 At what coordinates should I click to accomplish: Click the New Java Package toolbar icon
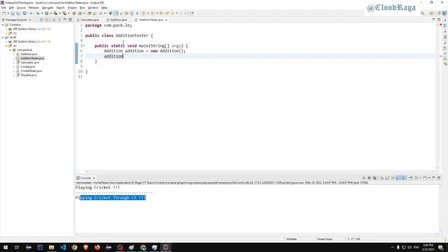[x=74, y=13]
